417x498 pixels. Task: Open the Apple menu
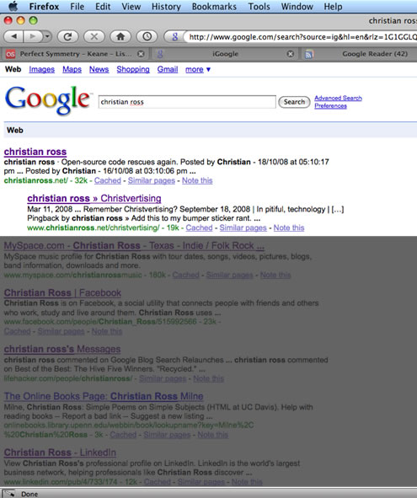(x=13, y=7)
